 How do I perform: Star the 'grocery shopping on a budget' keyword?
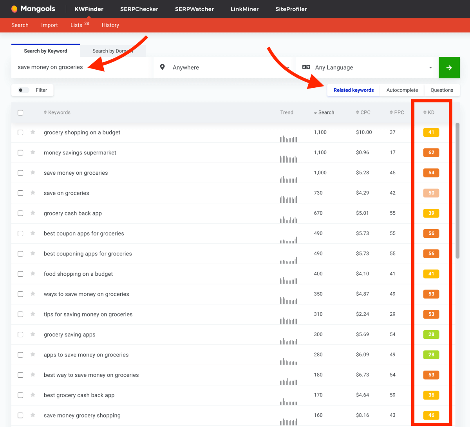tap(33, 132)
